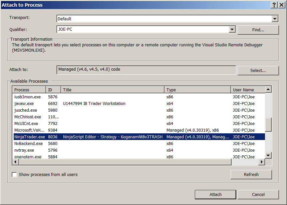287x205 pixels.
Task: Select the jusched.exe process row
Action: 139,110
